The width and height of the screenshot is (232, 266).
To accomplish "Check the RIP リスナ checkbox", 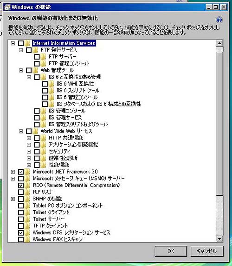I will (21, 192).
